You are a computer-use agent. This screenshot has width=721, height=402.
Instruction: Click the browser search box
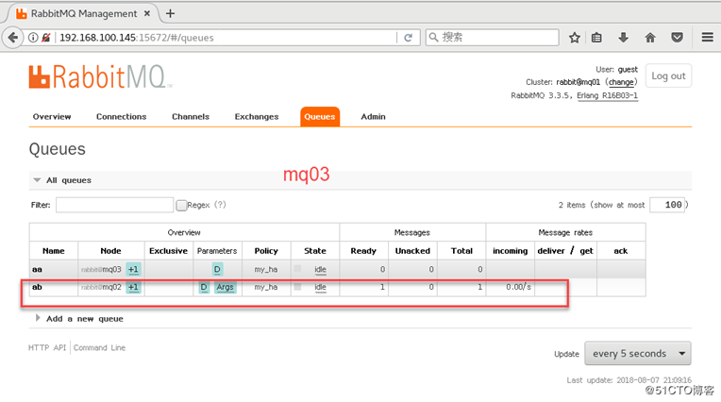[x=493, y=37]
